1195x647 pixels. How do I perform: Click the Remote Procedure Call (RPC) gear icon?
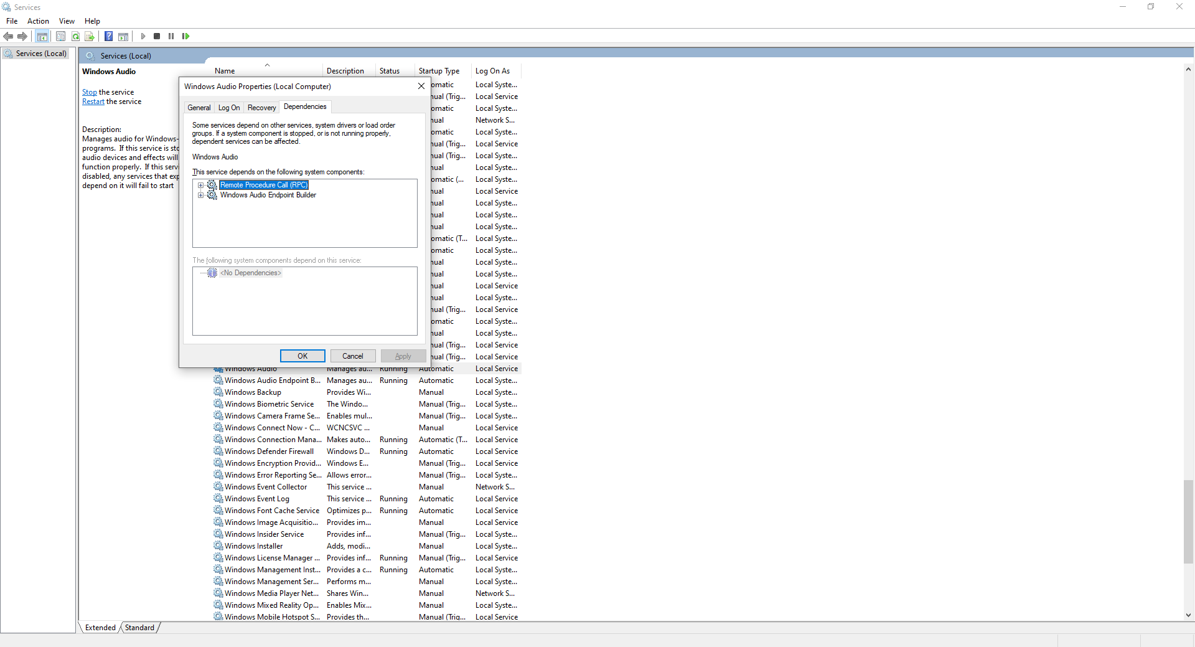point(212,185)
